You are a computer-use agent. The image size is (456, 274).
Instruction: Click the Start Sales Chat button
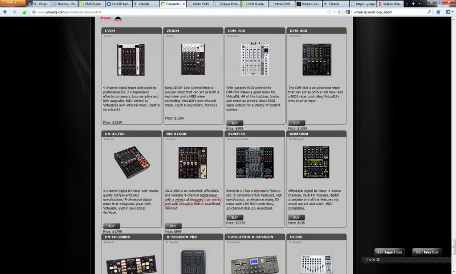tap(427, 252)
